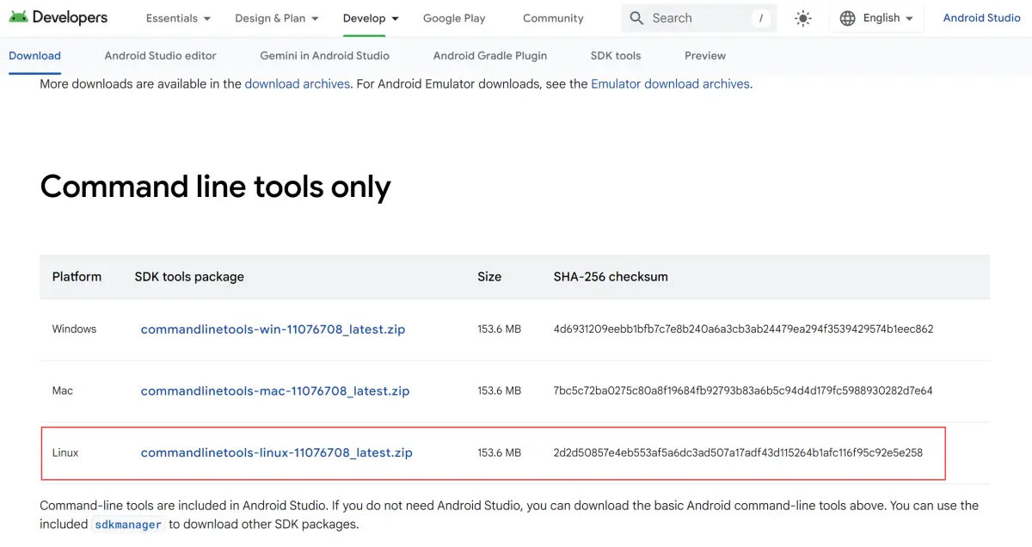Click the Android Developers logo
Image resolution: width=1032 pixels, height=547 pixels.
point(58,17)
